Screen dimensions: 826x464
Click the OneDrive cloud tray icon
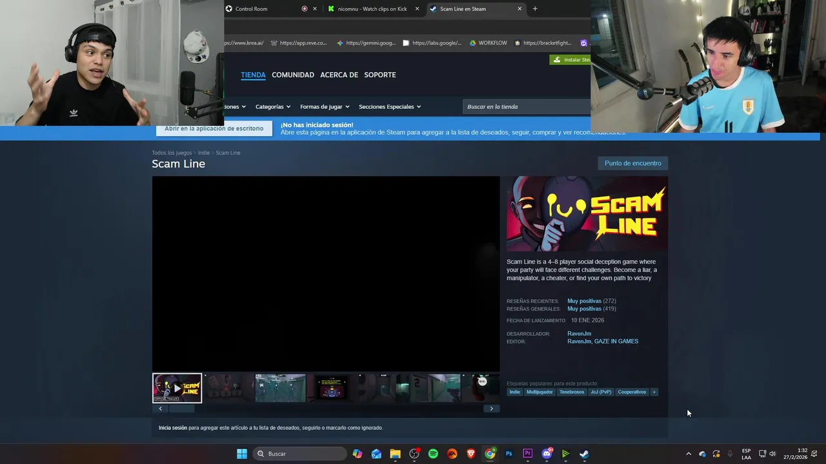[702, 454]
